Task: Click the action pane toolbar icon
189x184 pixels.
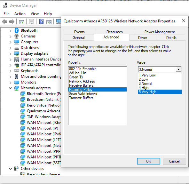Action: [49, 22]
